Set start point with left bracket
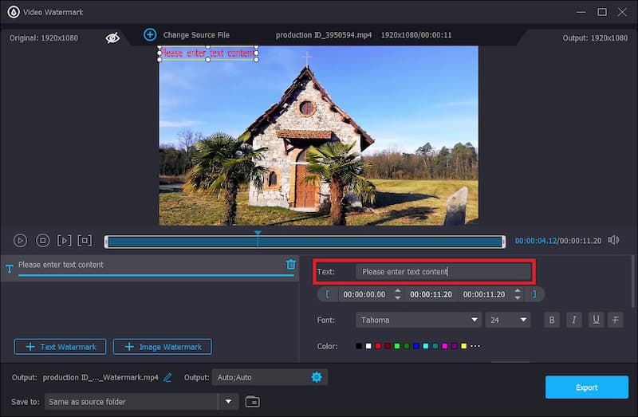 point(328,293)
